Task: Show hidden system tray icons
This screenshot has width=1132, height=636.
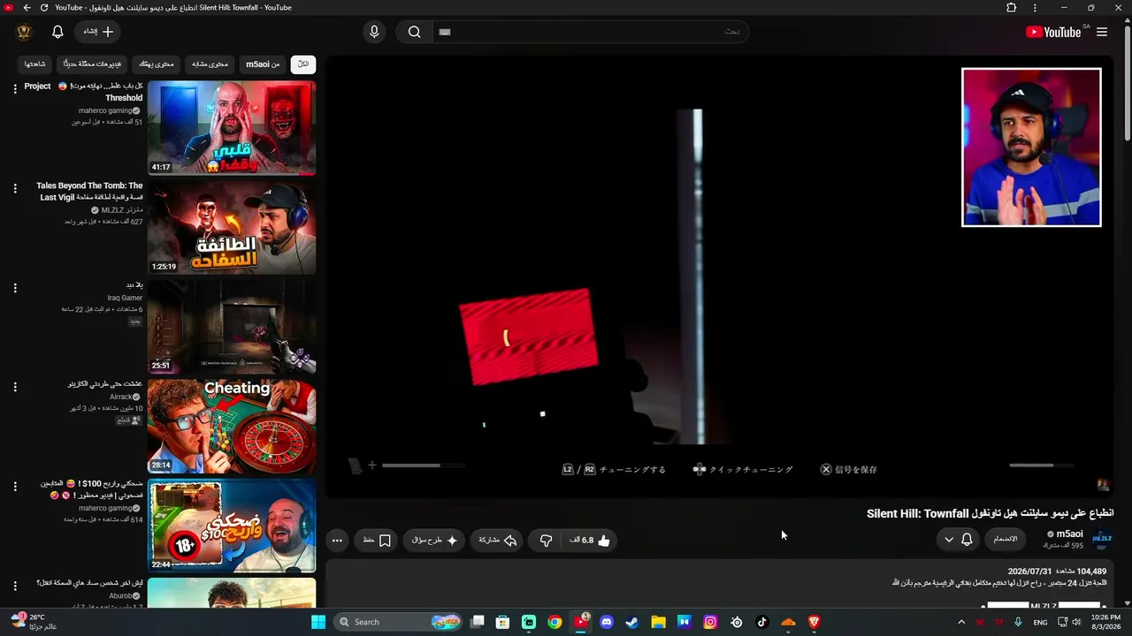Action: pyautogui.click(x=961, y=622)
